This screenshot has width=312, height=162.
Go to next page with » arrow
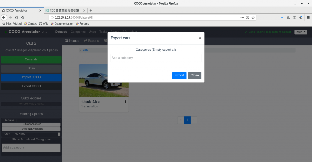(194, 120)
